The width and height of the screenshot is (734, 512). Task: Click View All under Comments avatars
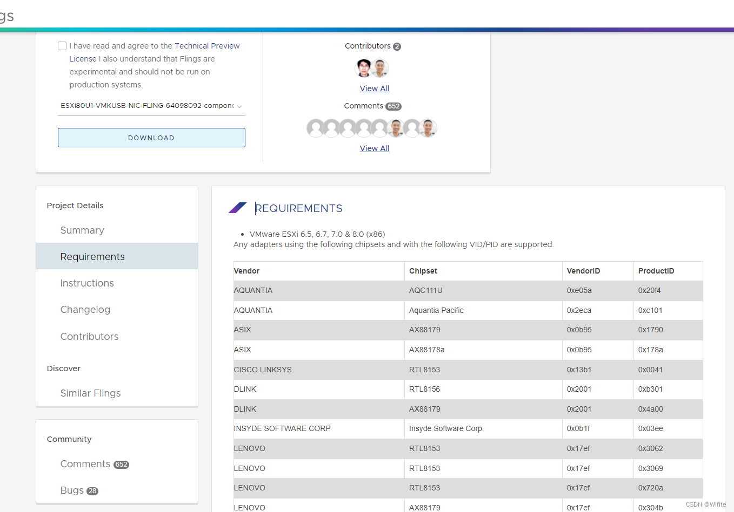tap(375, 148)
